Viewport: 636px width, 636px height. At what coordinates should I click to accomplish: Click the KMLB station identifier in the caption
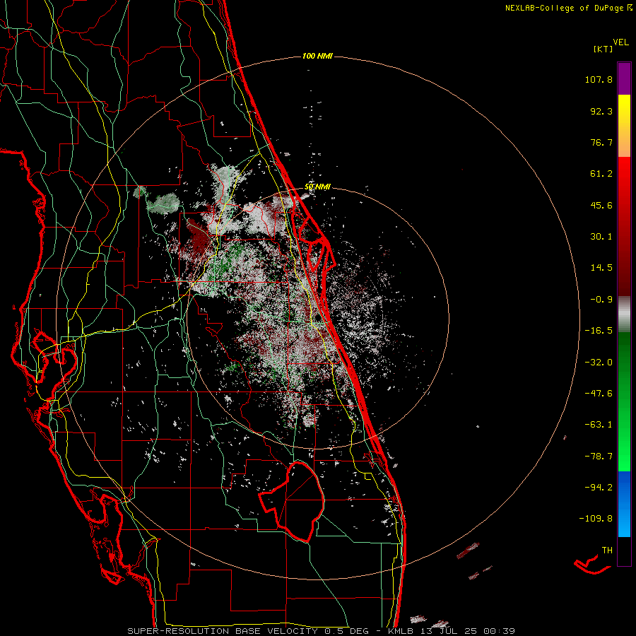401,631
